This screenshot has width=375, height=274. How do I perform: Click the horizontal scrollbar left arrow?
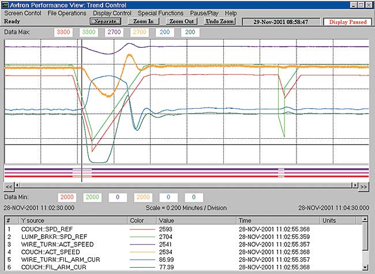pos(17,185)
